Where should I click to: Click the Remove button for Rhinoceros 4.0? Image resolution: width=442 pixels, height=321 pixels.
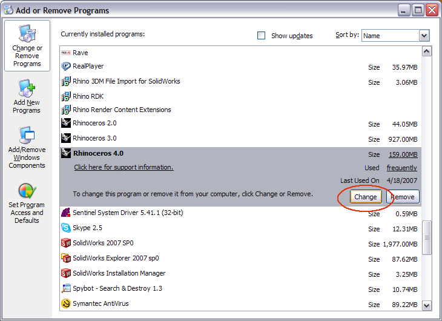[403, 197]
